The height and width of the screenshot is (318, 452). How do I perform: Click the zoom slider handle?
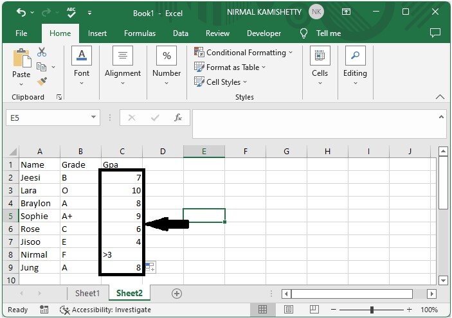point(372,310)
